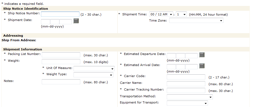Open the Estimated Arrival Date calendar icon

202,65
